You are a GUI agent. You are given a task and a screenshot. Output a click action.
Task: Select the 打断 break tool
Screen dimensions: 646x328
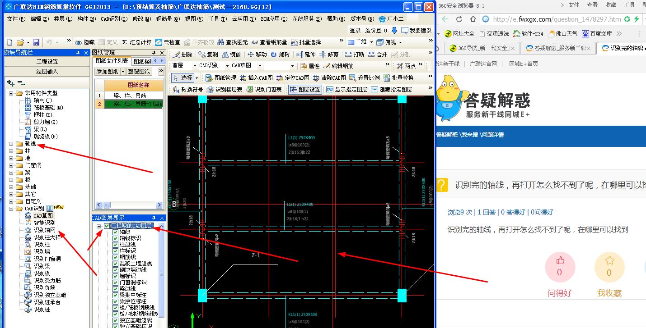[355, 54]
